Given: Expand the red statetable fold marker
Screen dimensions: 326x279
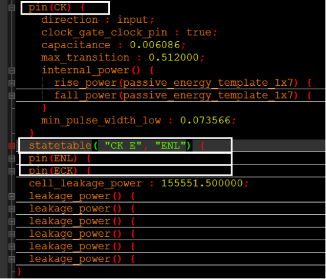Looking at the screenshot, I should [x=12, y=146].
